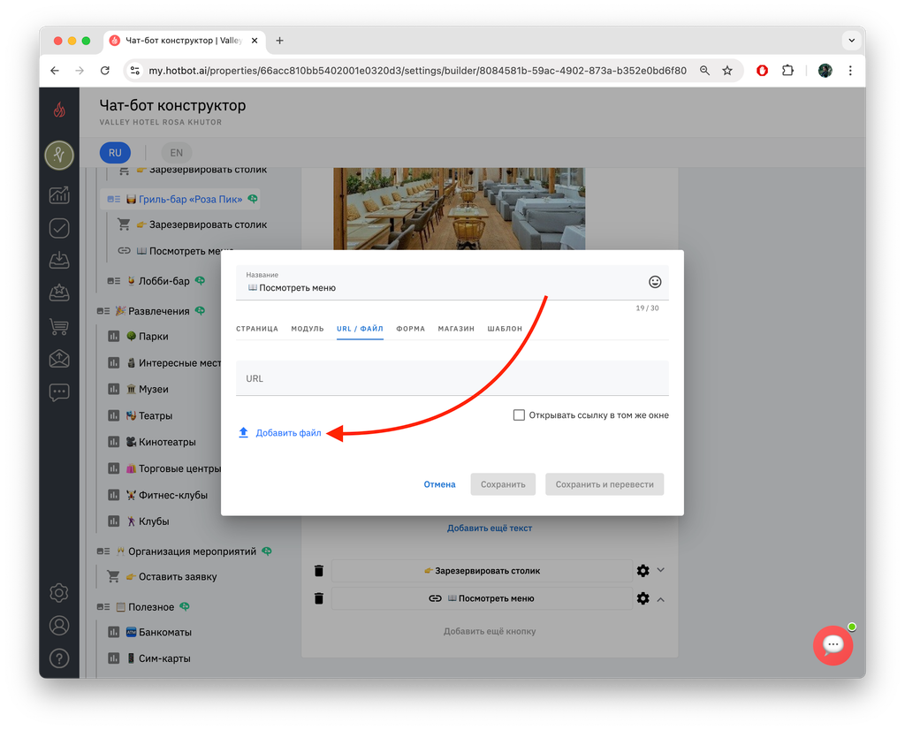Viewport: 905px width, 730px height.
Task: Switch language to RU
Action: coord(116,153)
